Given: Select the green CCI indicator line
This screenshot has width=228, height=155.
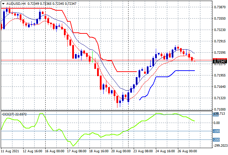Looking at the screenshot, I should click(x=69, y=141).
